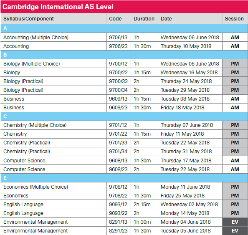
Task: Select the date Monday 11 June 2018
Action: pos(185,187)
